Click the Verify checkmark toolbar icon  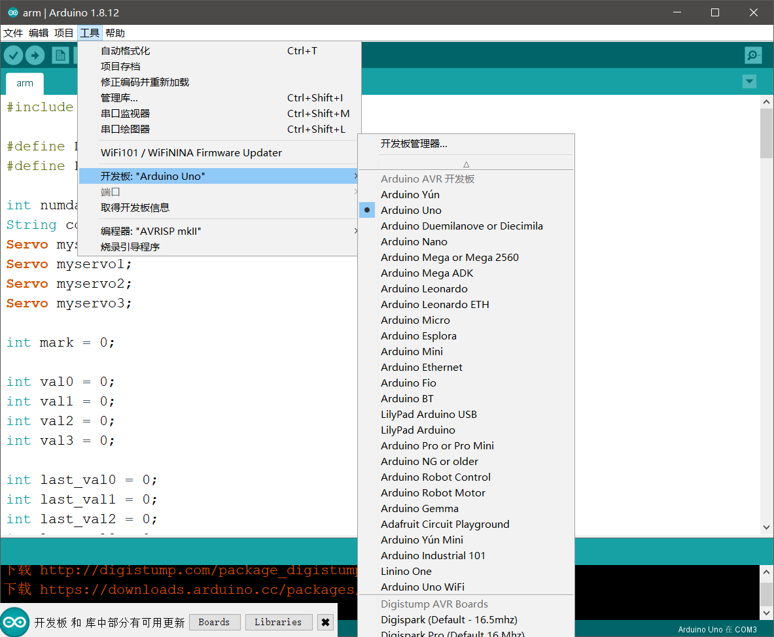point(14,55)
